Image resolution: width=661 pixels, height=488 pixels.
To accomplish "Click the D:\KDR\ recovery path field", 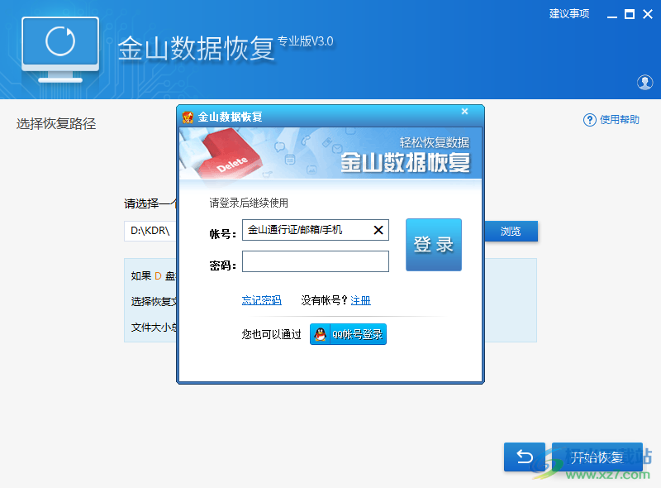I will coord(150,231).
